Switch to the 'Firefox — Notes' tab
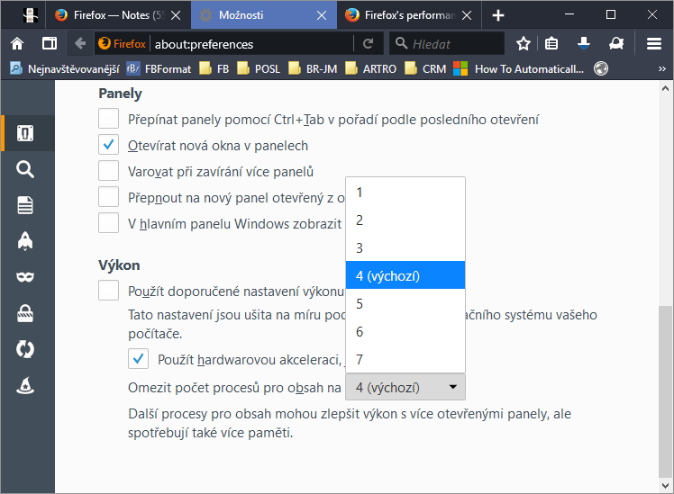Image resolution: width=674 pixels, height=494 pixels. click(x=117, y=15)
